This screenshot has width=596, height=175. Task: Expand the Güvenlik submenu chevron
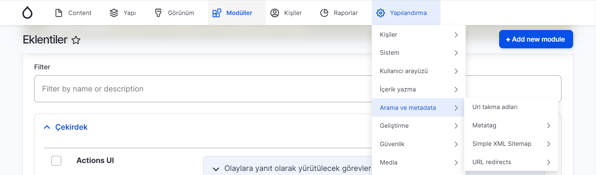[456, 144]
